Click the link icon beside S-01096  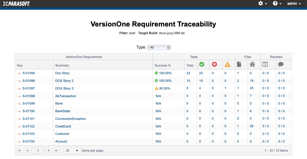click(19, 81)
